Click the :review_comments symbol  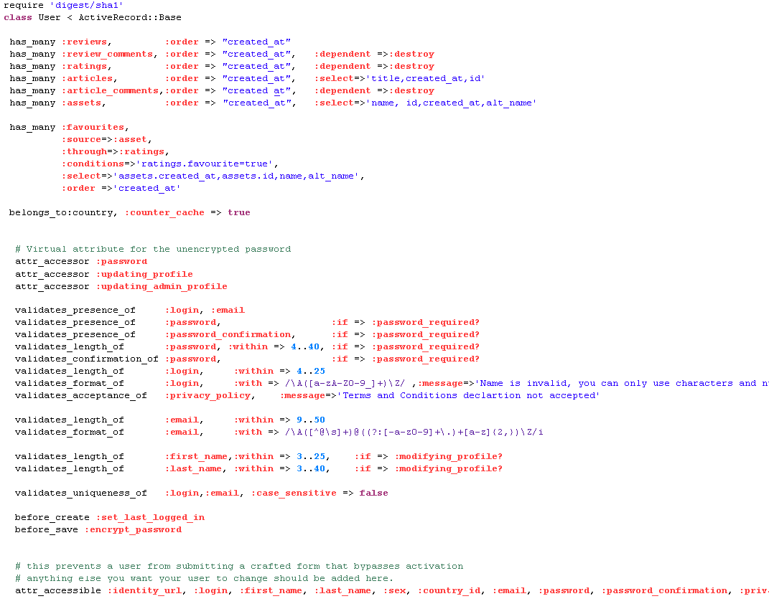(x=108, y=54)
